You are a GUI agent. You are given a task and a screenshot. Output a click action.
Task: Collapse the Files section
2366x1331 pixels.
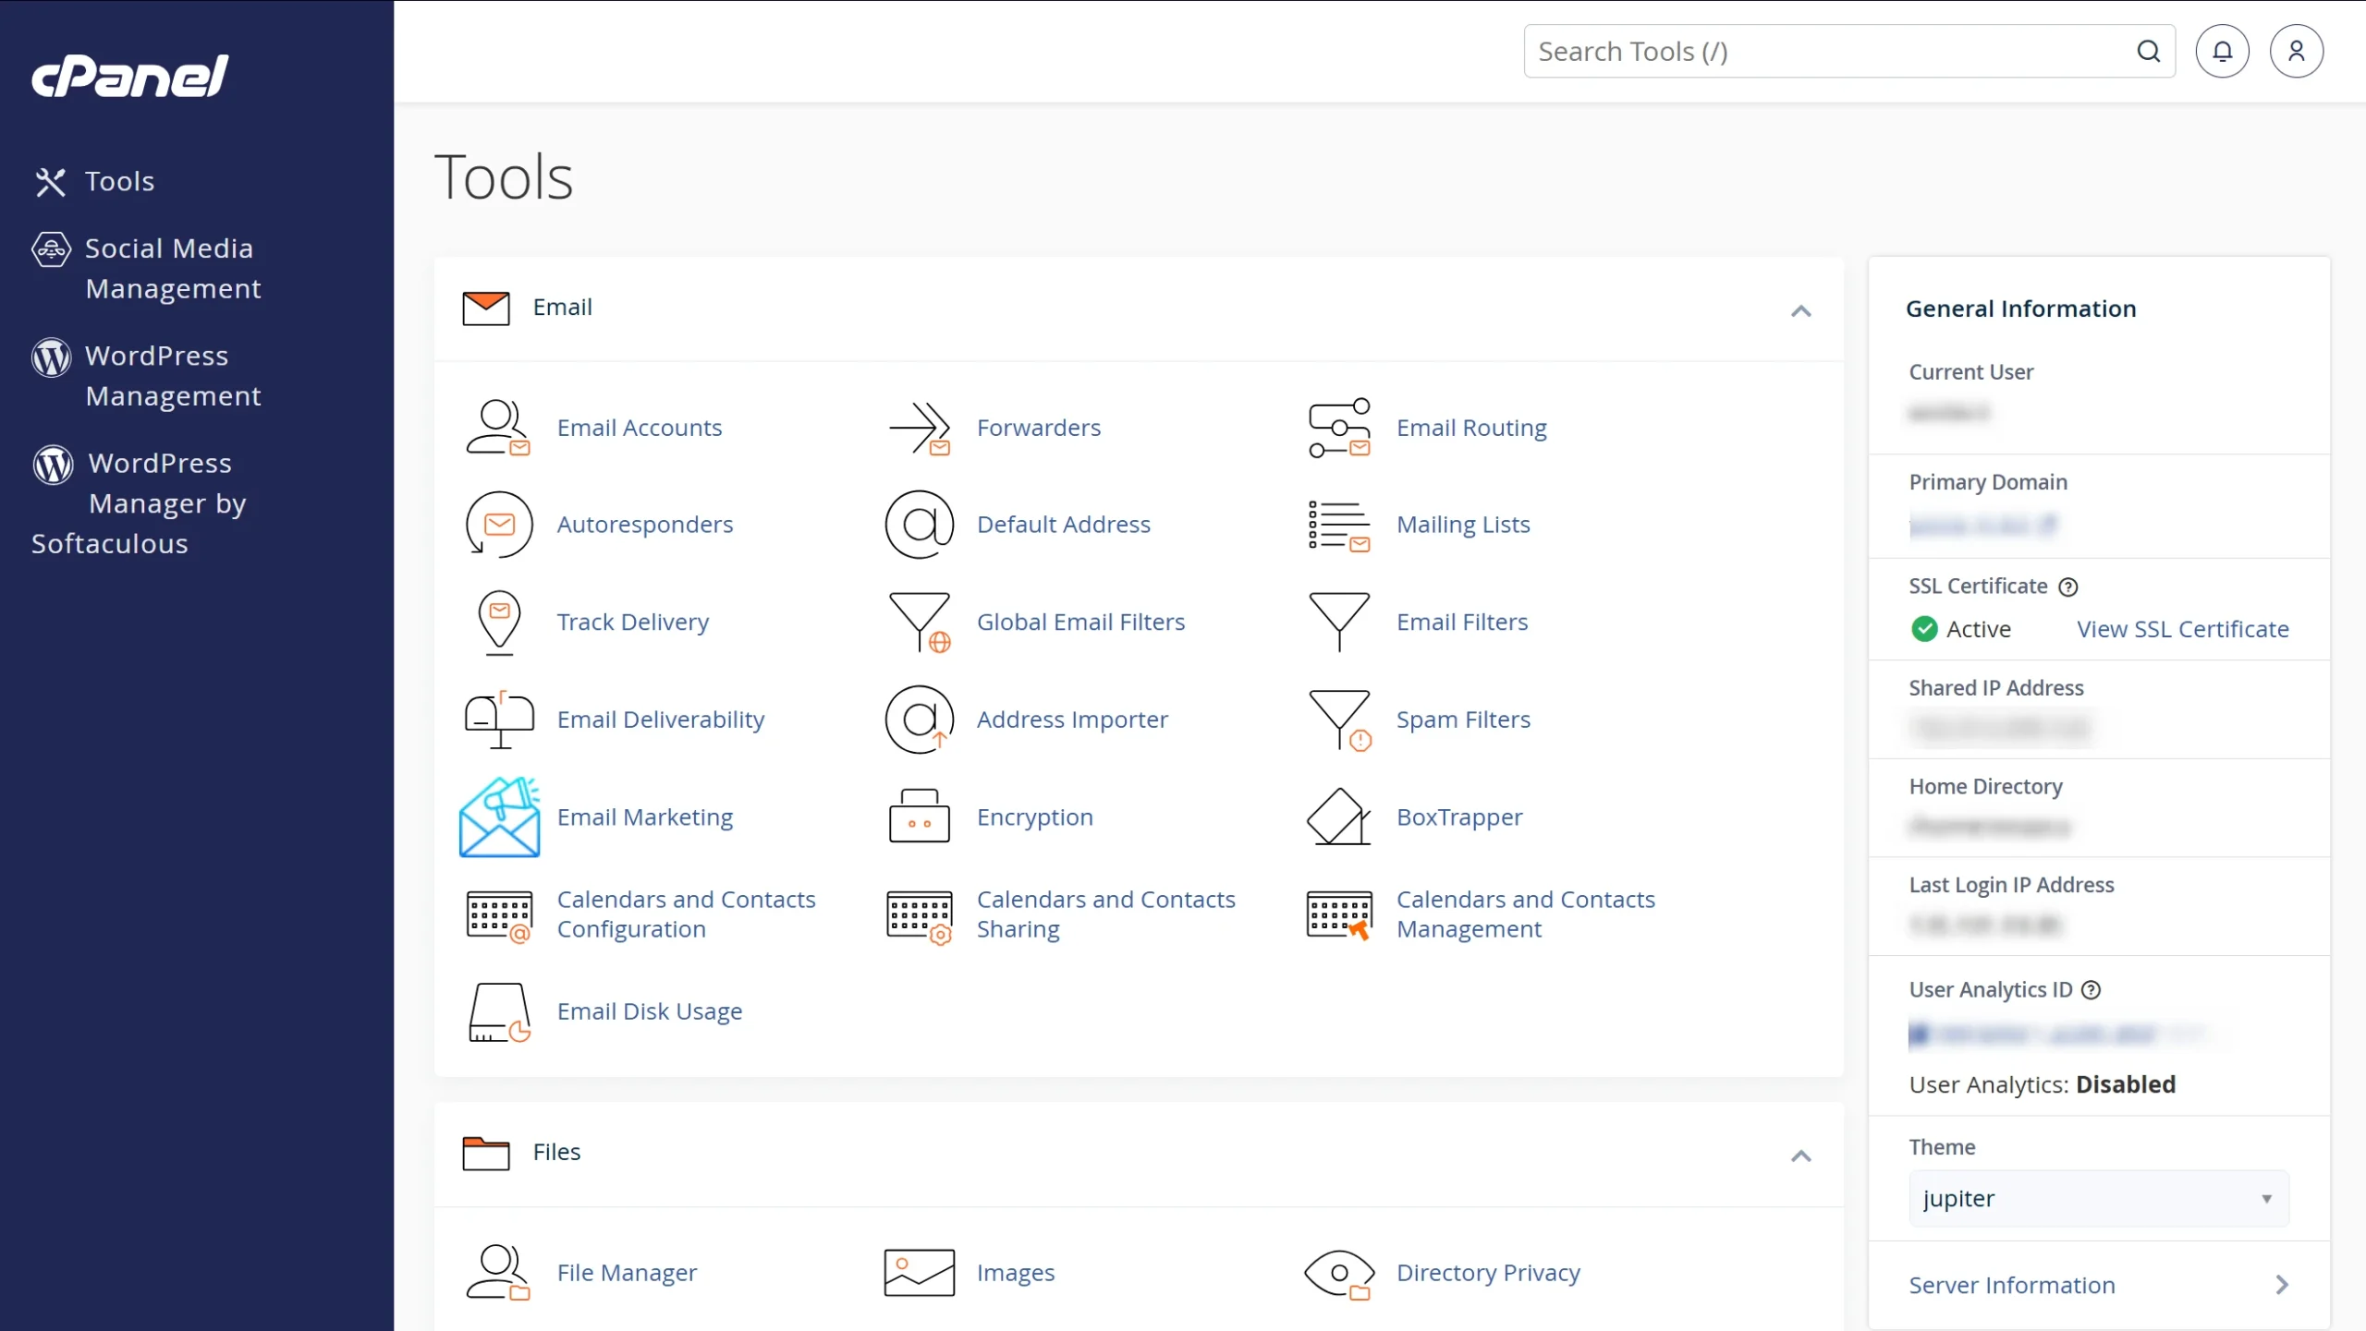(x=1800, y=1156)
